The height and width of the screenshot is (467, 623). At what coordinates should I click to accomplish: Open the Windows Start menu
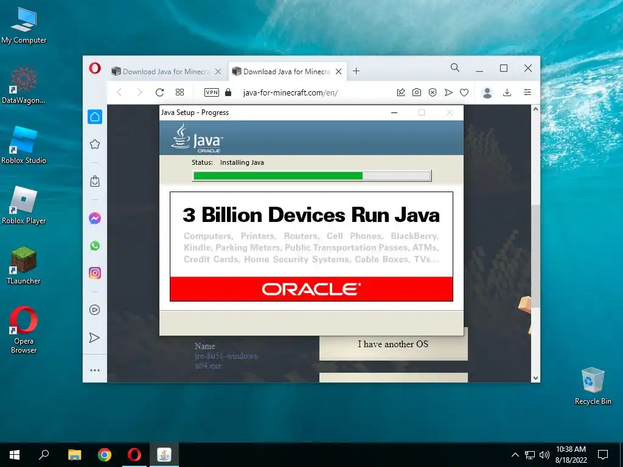(15, 455)
